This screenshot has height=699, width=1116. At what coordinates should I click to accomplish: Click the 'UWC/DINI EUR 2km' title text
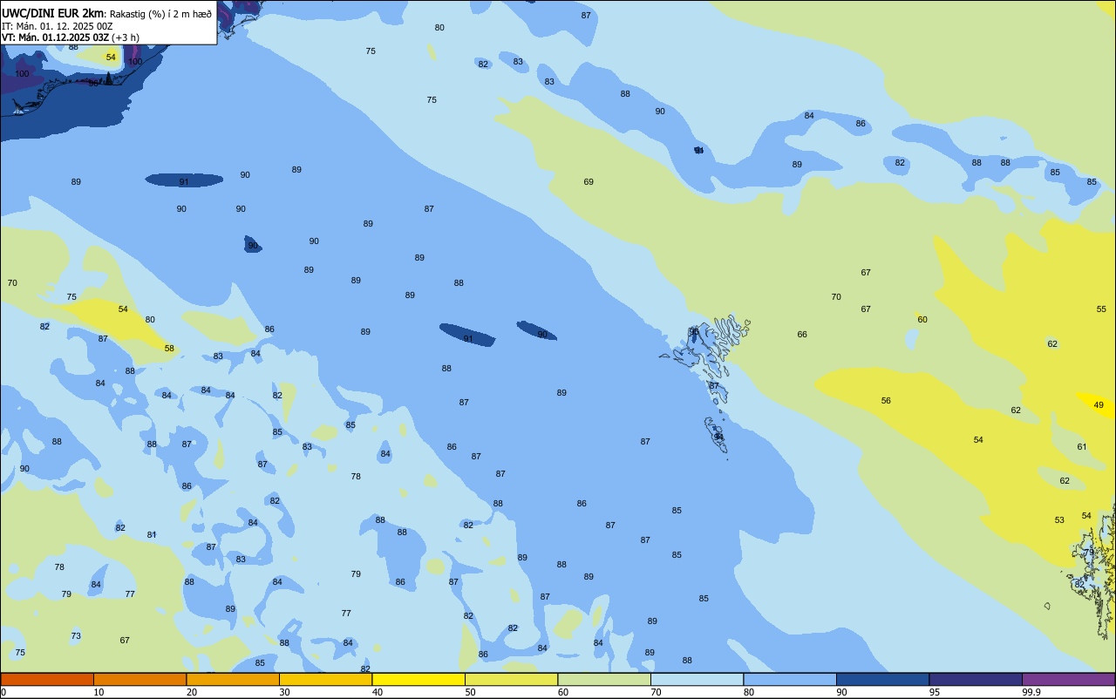coord(52,13)
